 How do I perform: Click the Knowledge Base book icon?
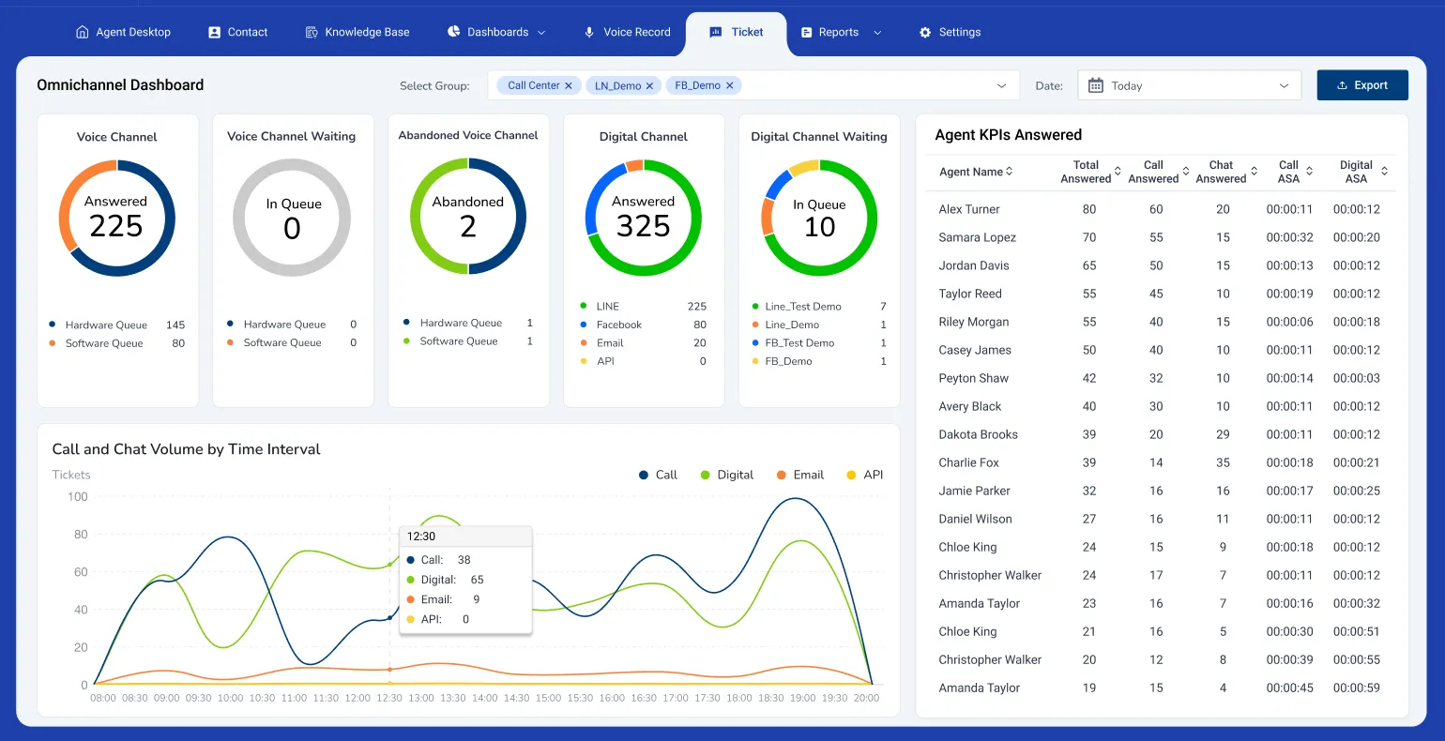click(x=311, y=31)
